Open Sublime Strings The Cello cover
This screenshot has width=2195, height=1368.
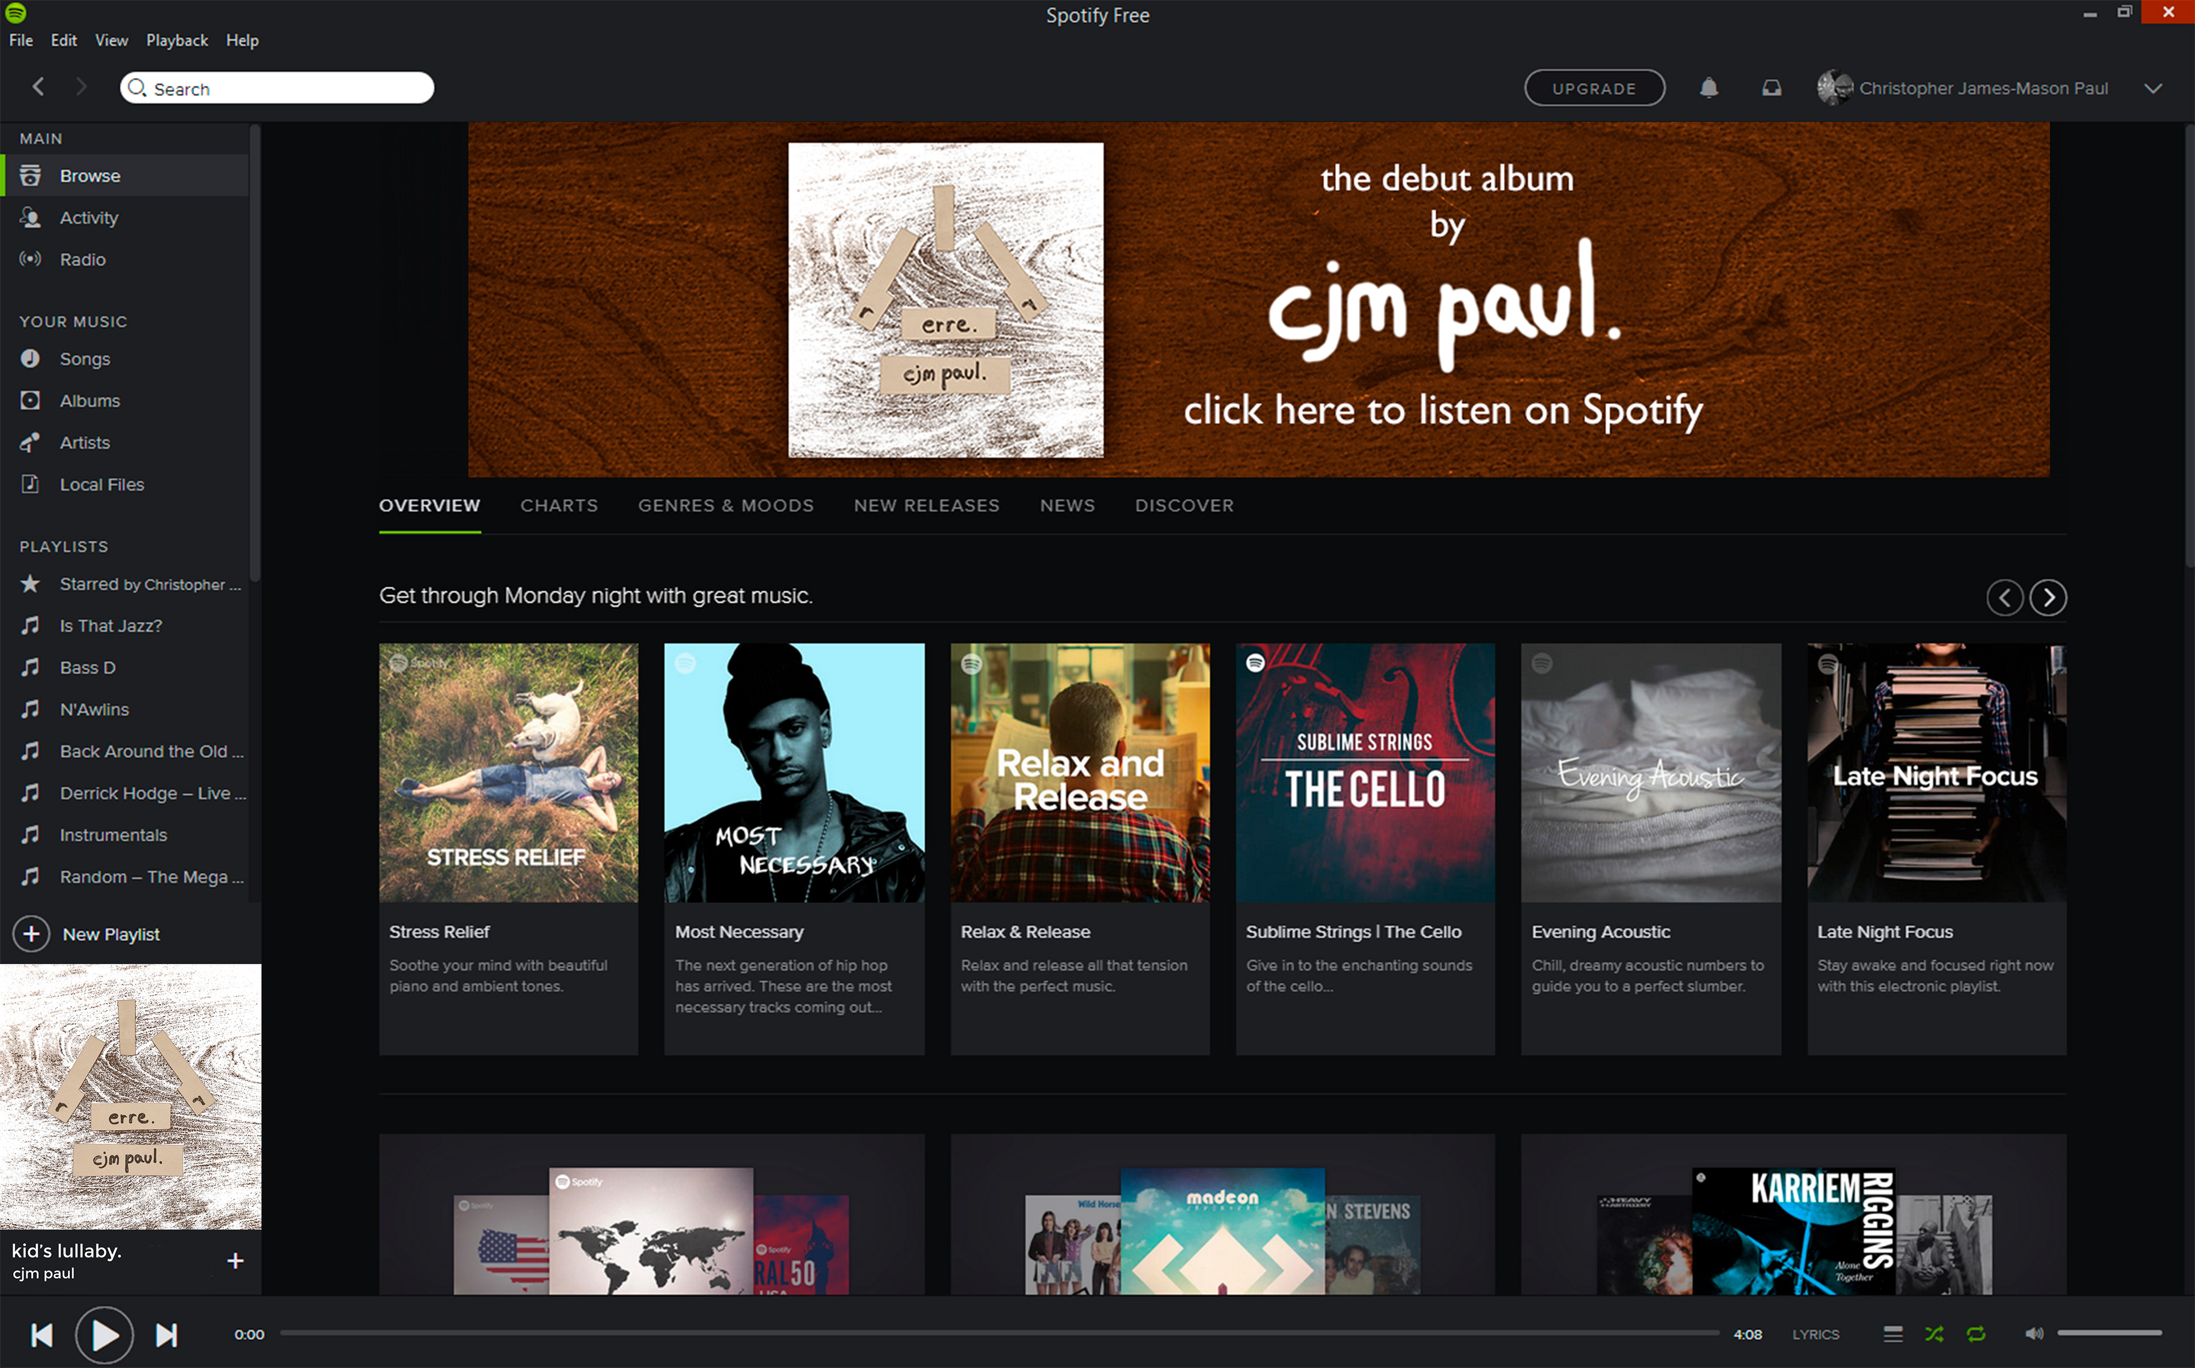(x=1366, y=772)
